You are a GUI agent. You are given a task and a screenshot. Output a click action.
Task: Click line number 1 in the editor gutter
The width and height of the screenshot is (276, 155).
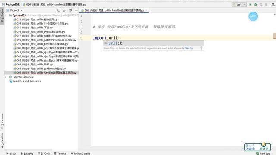(81, 16)
